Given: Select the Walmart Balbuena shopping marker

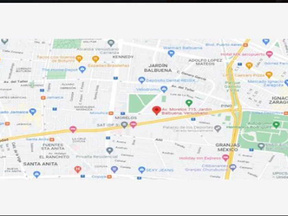Looking at the screenshot, I should tap(171, 53).
